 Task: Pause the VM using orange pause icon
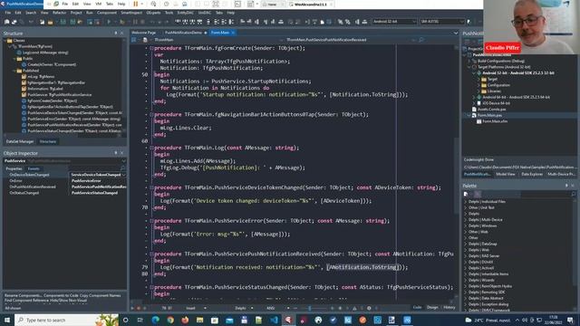coord(136,4)
